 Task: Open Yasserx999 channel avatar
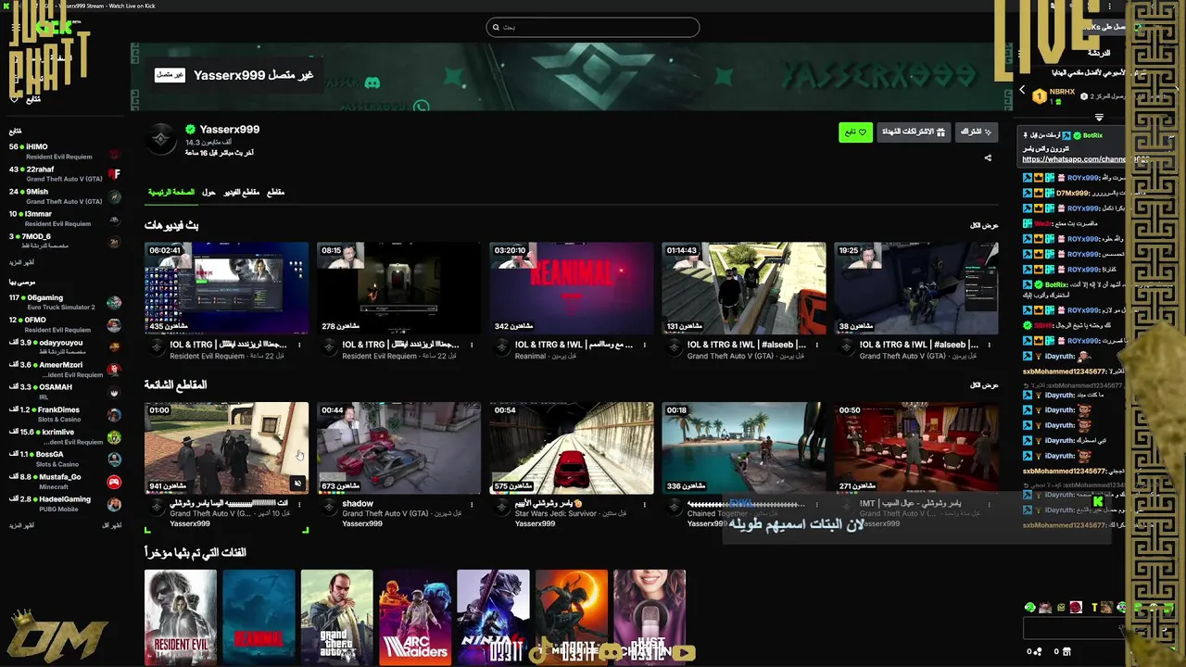click(161, 139)
